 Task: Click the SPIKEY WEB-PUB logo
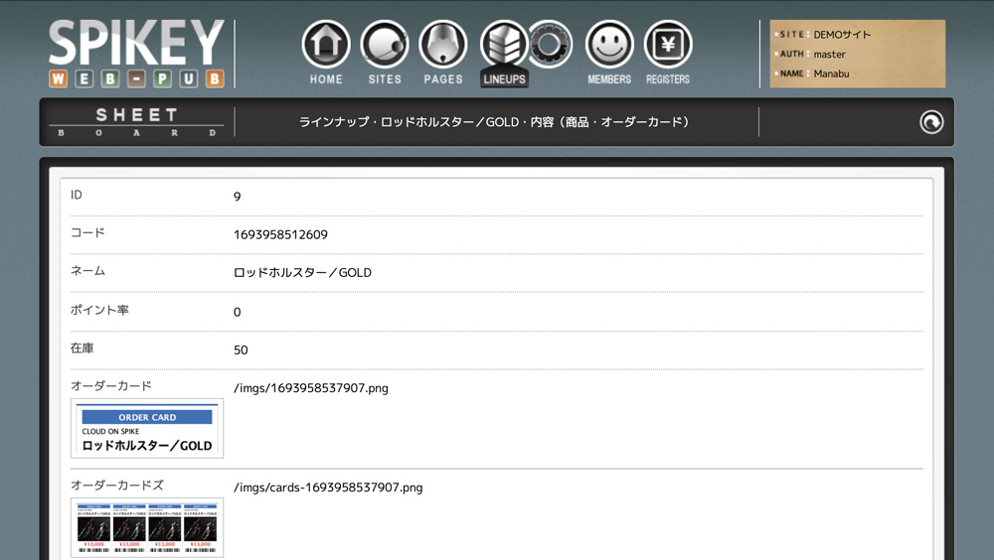pyautogui.click(x=137, y=54)
